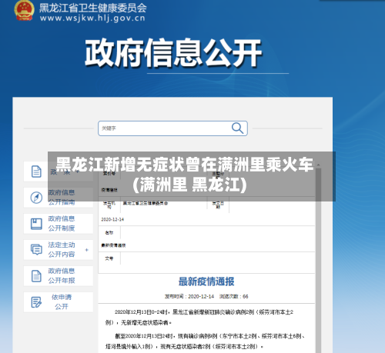Click the book icon next to 政府信息公开制度
The height and width of the screenshot is (353, 385).
[x=36, y=224]
